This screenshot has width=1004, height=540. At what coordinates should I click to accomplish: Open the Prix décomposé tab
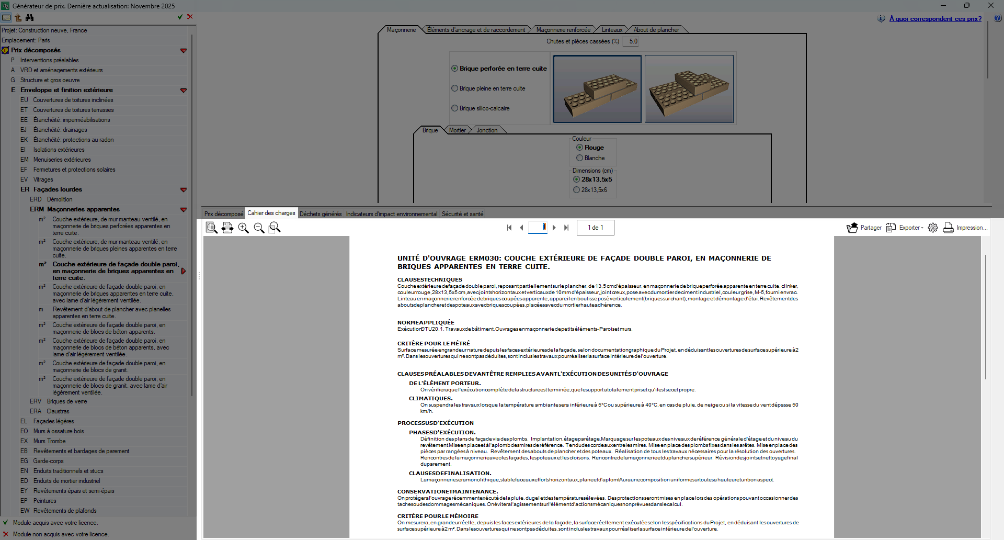click(224, 214)
